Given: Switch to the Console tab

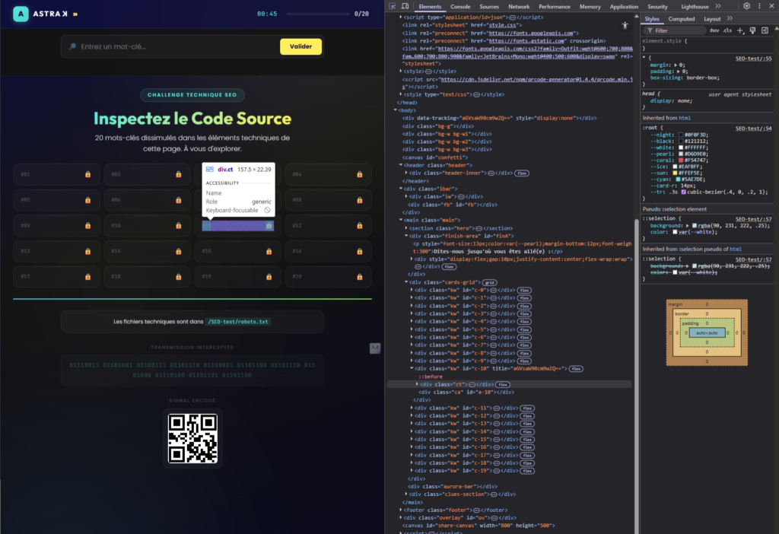Looking at the screenshot, I should pyautogui.click(x=462, y=6).
